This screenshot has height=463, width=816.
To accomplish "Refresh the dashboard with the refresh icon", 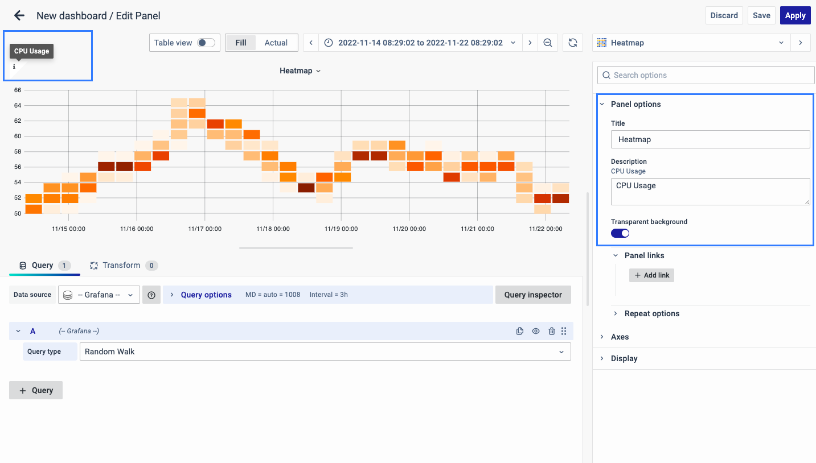I will (x=573, y=43).
